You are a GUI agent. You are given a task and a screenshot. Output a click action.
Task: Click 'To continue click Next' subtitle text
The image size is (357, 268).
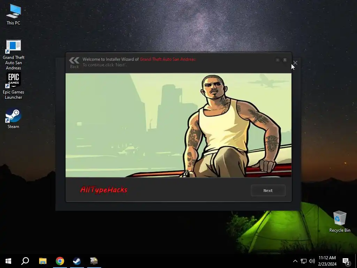pos(105,65)
